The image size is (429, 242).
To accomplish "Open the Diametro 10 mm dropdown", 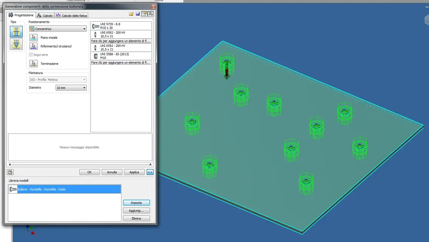I will point(71,88).
